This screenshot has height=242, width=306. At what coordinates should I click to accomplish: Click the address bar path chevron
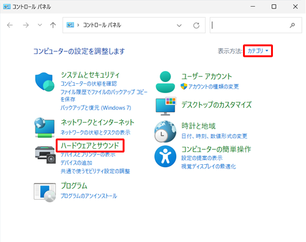[x=78, y=25]
